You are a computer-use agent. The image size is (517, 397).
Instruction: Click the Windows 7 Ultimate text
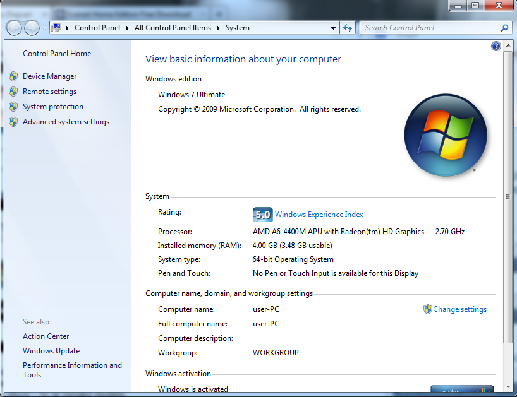pos(192,95)
